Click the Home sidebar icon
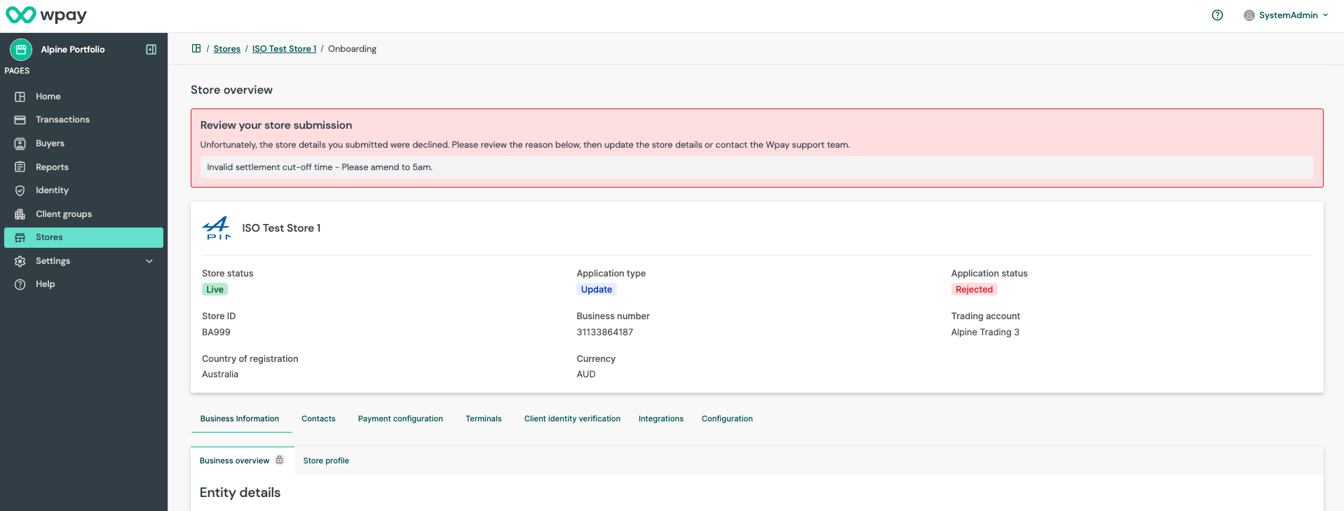The width and height of the screenshot is (1344, 511). 20,97
